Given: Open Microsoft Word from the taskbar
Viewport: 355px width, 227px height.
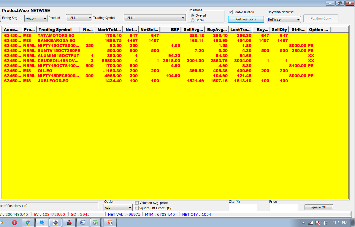Looking at the screenshot, I should coord(83,223).
